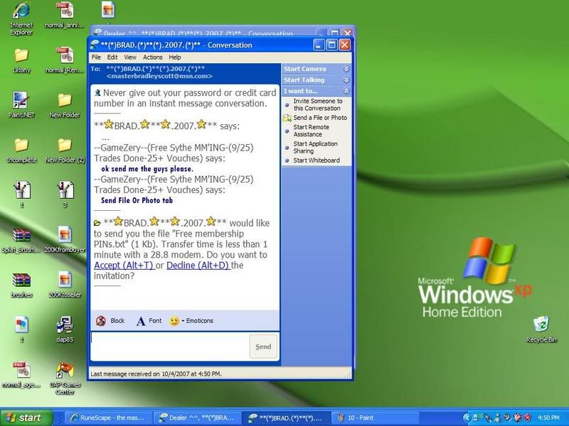Click the wireless network tray icon
Image resolution: width=569 pixels, height=426 pixels.
pos(478,417)
